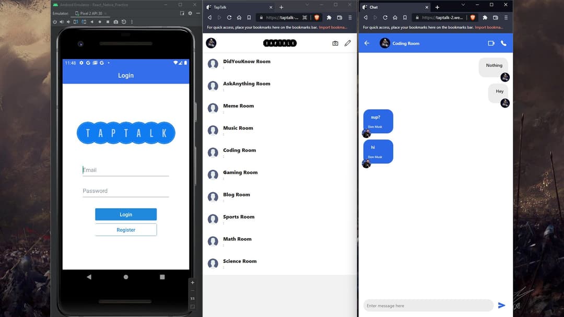Screen dimensions: 564x317
Task: Tap the Android home navigation button
Action: [x=126, y=277]
